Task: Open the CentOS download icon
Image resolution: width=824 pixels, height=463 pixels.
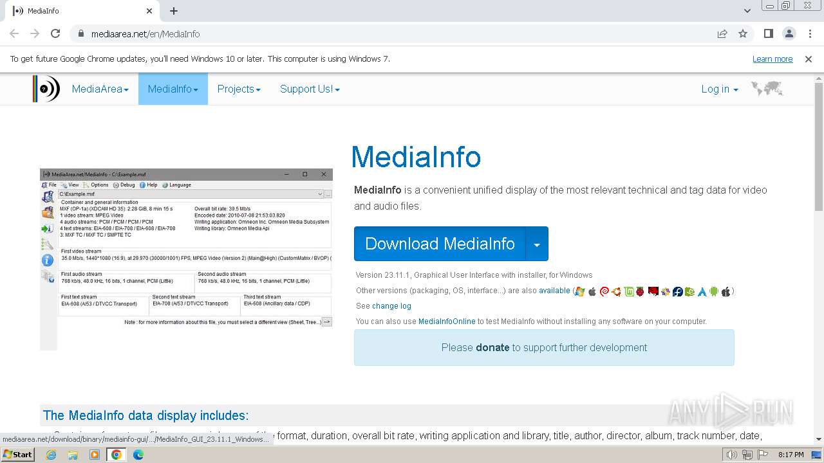Action: pyautogui.click(x=666, y=291)
